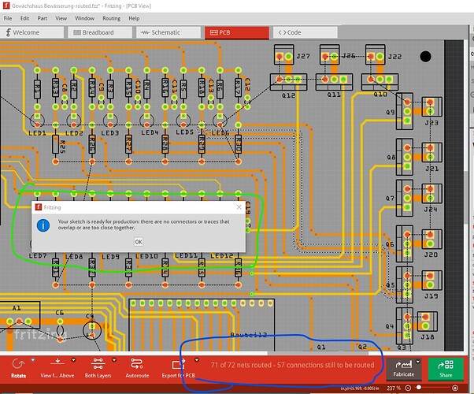Switch to the Code tab
Image resolution: width=474 pixels, height=394 pixels.
point(305,32)
